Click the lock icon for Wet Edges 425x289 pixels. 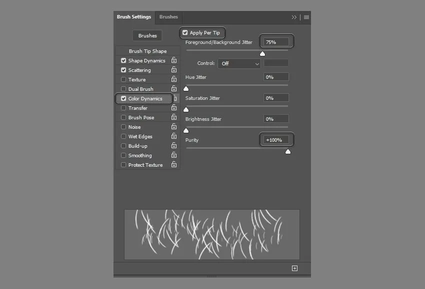(174, 136)
